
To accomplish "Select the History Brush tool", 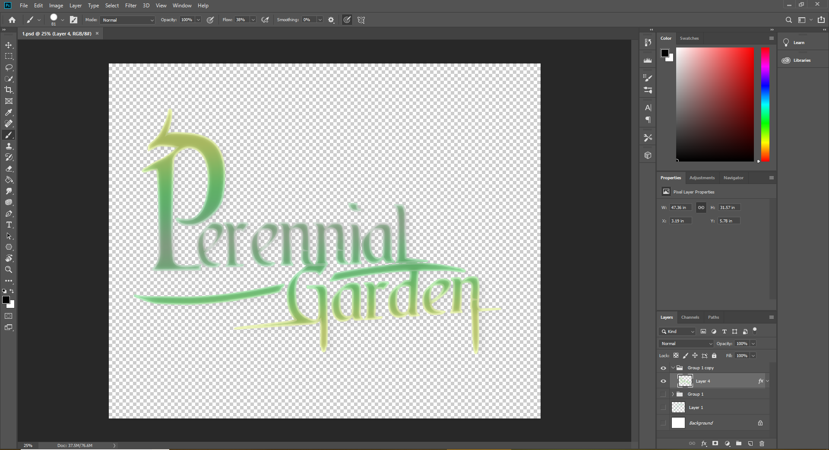I will pos(9,157).
